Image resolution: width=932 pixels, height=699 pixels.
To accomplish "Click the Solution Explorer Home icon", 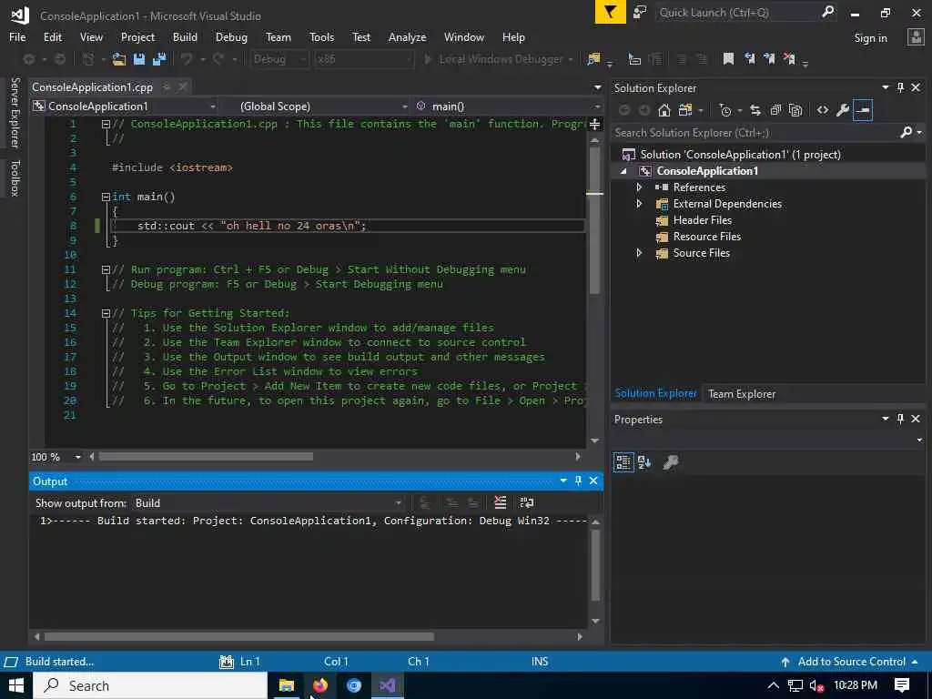I will [x=664, y=110].
